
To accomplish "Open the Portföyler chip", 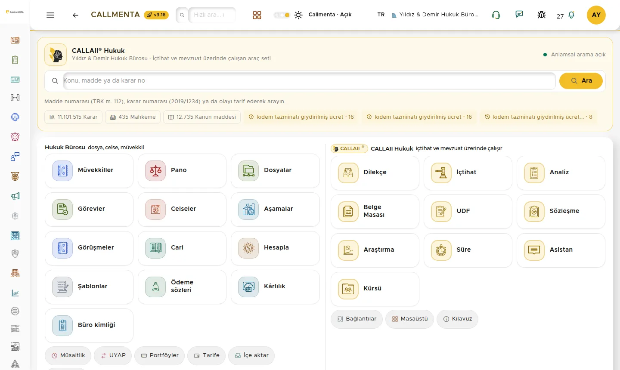I will pyautogui.click(x=160, y=356).
